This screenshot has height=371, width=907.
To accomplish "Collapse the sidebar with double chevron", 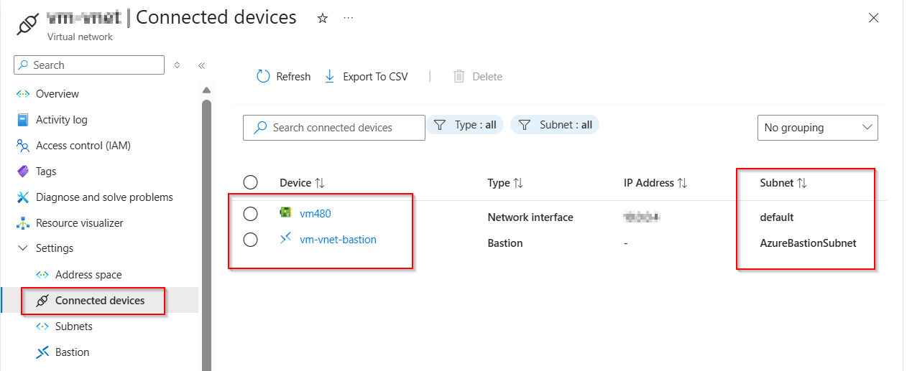I will (202, 65).
